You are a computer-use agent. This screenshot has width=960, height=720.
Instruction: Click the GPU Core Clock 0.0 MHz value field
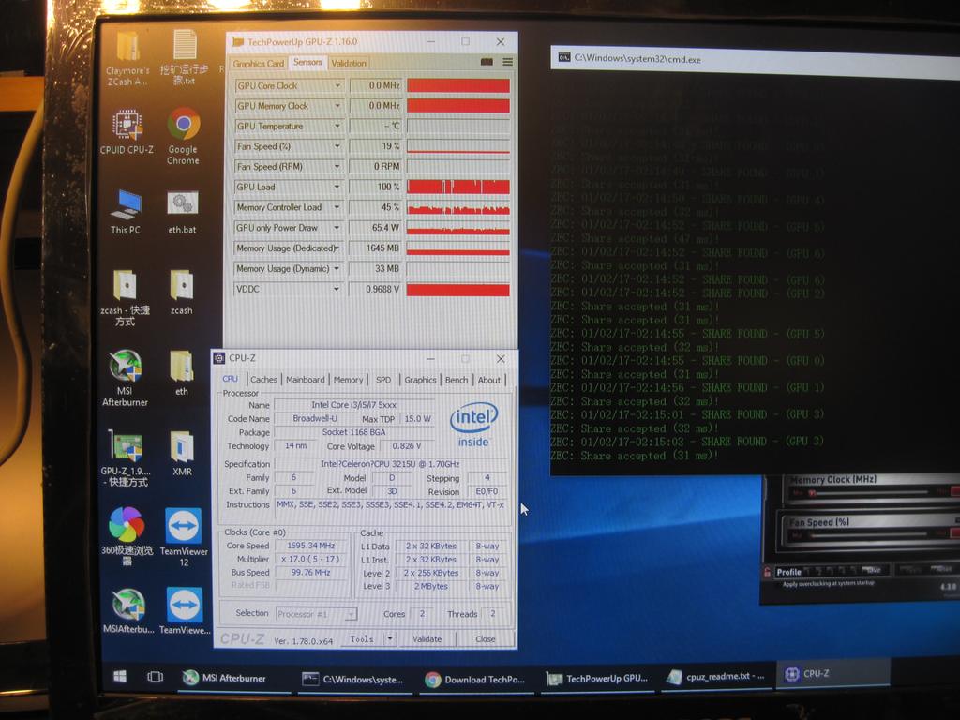coord(375,85)
